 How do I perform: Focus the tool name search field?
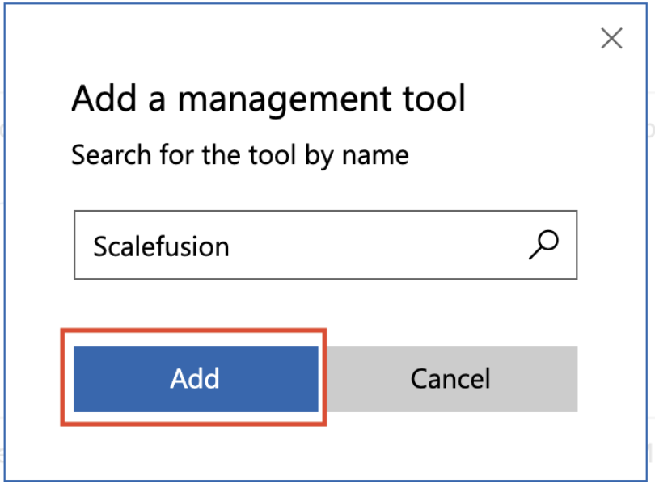325,245
